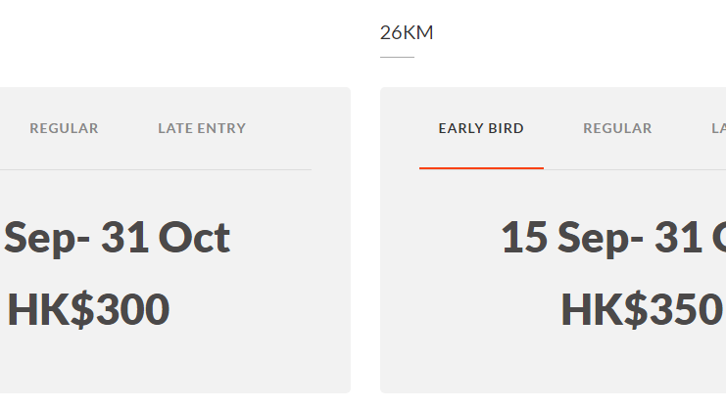The height and width of the screenshot is (408, 726).
Task: Click divider line under REGULAR in 26KM card
Action: click(617, 169)
